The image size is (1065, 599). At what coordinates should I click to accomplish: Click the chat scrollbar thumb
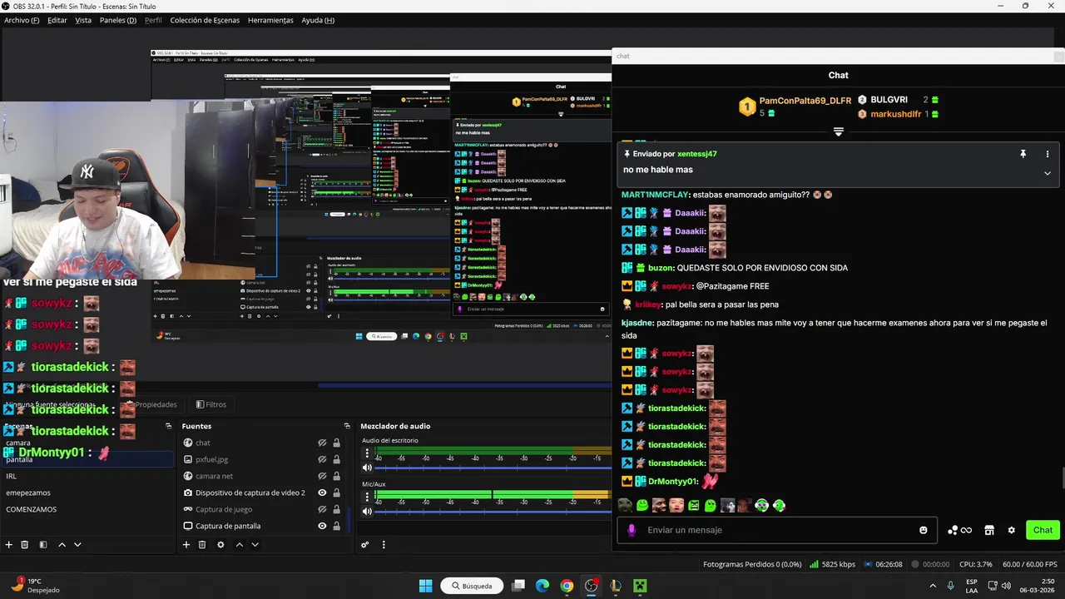coord(1062,480)
